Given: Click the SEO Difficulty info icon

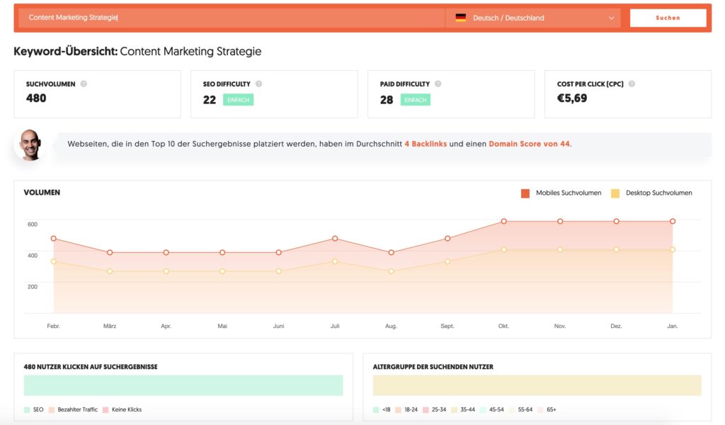Looking at the screenshot, I should (258, 84).
